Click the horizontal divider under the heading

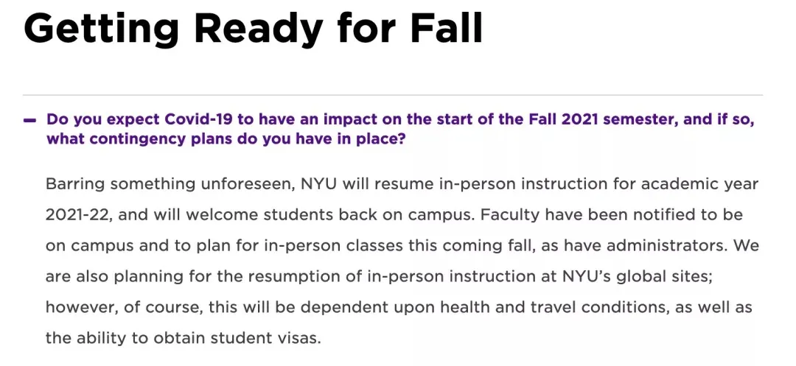point(392,96)
